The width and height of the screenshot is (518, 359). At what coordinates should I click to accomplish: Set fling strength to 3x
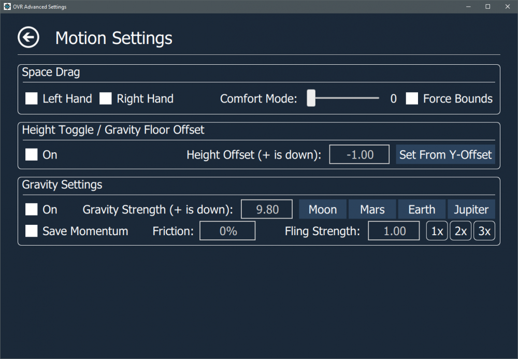484,231
